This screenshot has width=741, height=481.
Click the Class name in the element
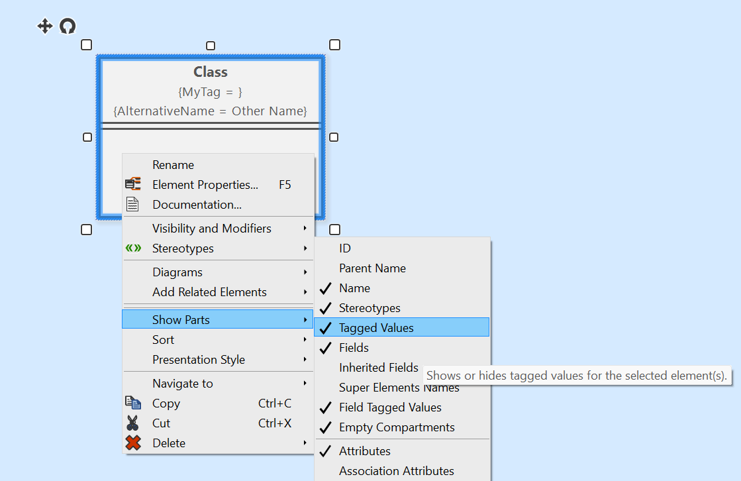tap(211, 72)
